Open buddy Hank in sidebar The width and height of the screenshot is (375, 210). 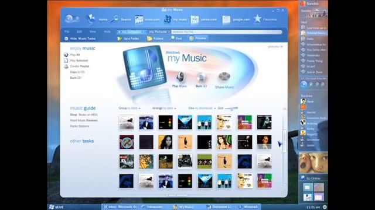click(307, 101)
